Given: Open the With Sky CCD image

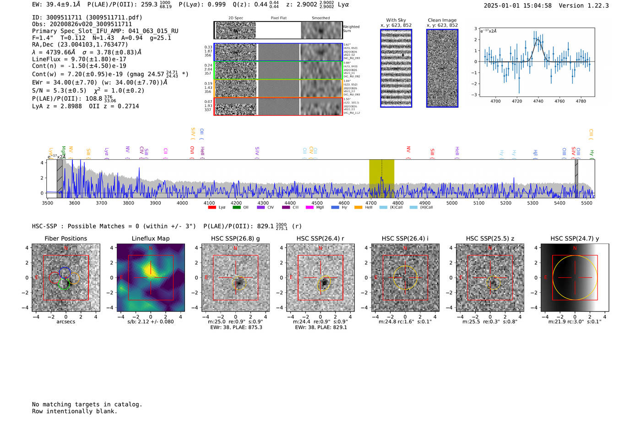Looking at the screenshot, I should pos(396,68).
